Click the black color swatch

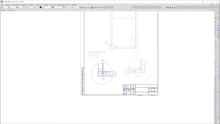41,7
